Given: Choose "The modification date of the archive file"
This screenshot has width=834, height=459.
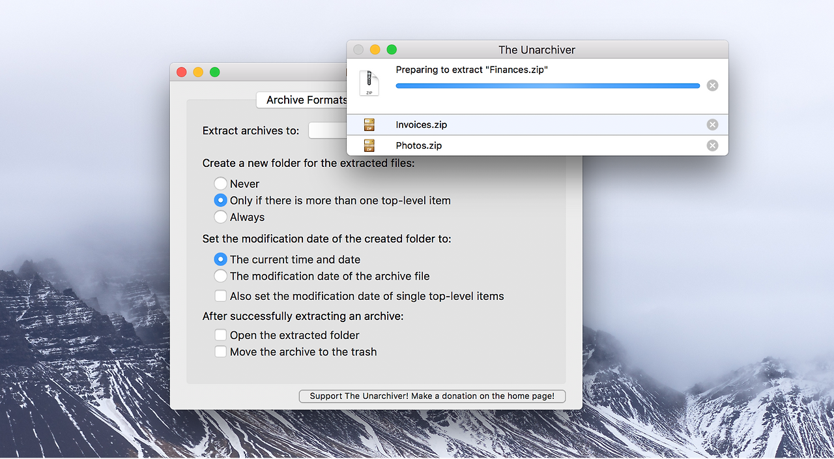Looking at the screenshot, I should click(x=220, y=275).
